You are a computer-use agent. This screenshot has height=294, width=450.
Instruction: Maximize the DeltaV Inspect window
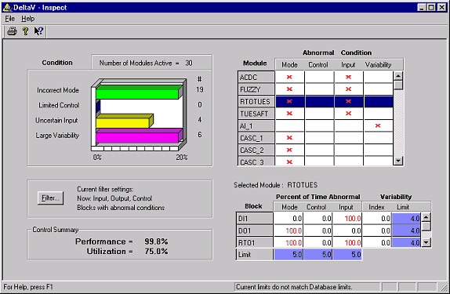pos(431,8)
